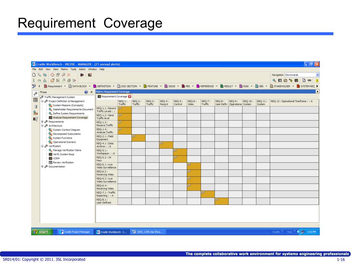The width and height of the screenshot is (351, 263).
Task: Click the document page icon near Navigation
Action: pos(304,80)
